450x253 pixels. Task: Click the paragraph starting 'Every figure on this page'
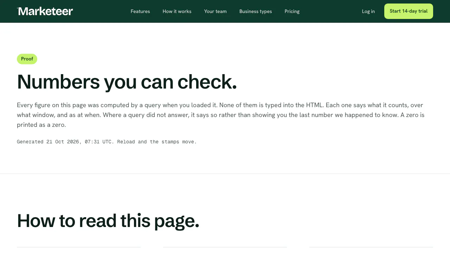[x=221, y=115]
